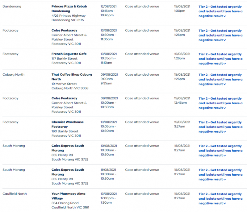Click the 354 Orrong Road address text
The image size is (247, 212).
pyautogui.click(x=65, y=203)
